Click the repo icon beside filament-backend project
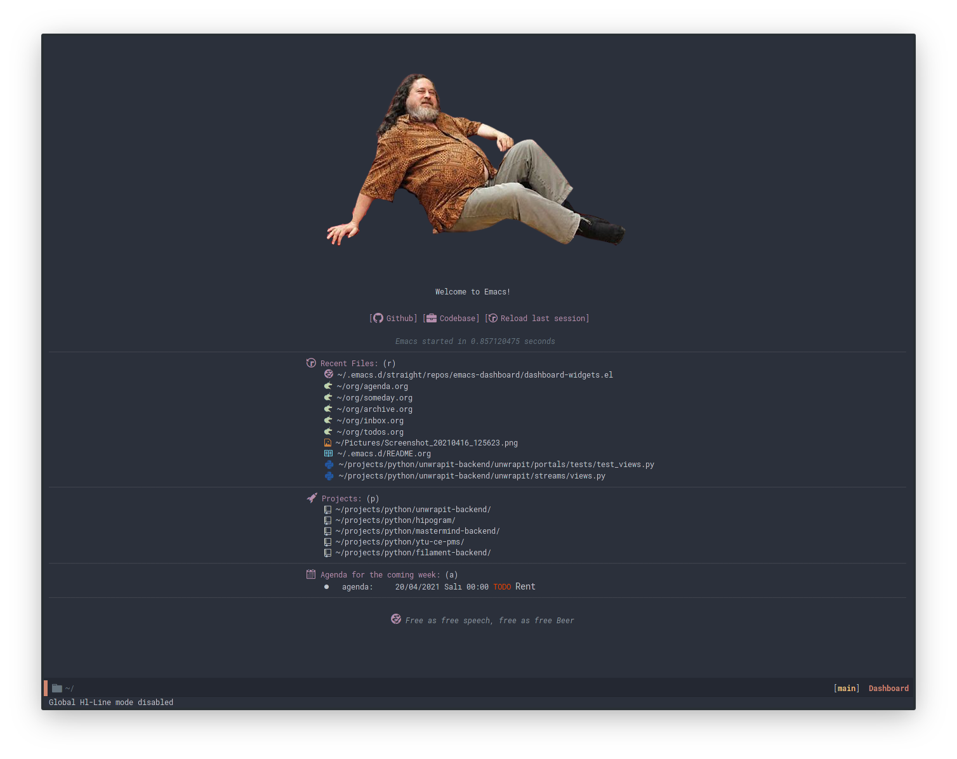Screen dimensions: 957x759 pyautogui.click(x=328, y=553)
